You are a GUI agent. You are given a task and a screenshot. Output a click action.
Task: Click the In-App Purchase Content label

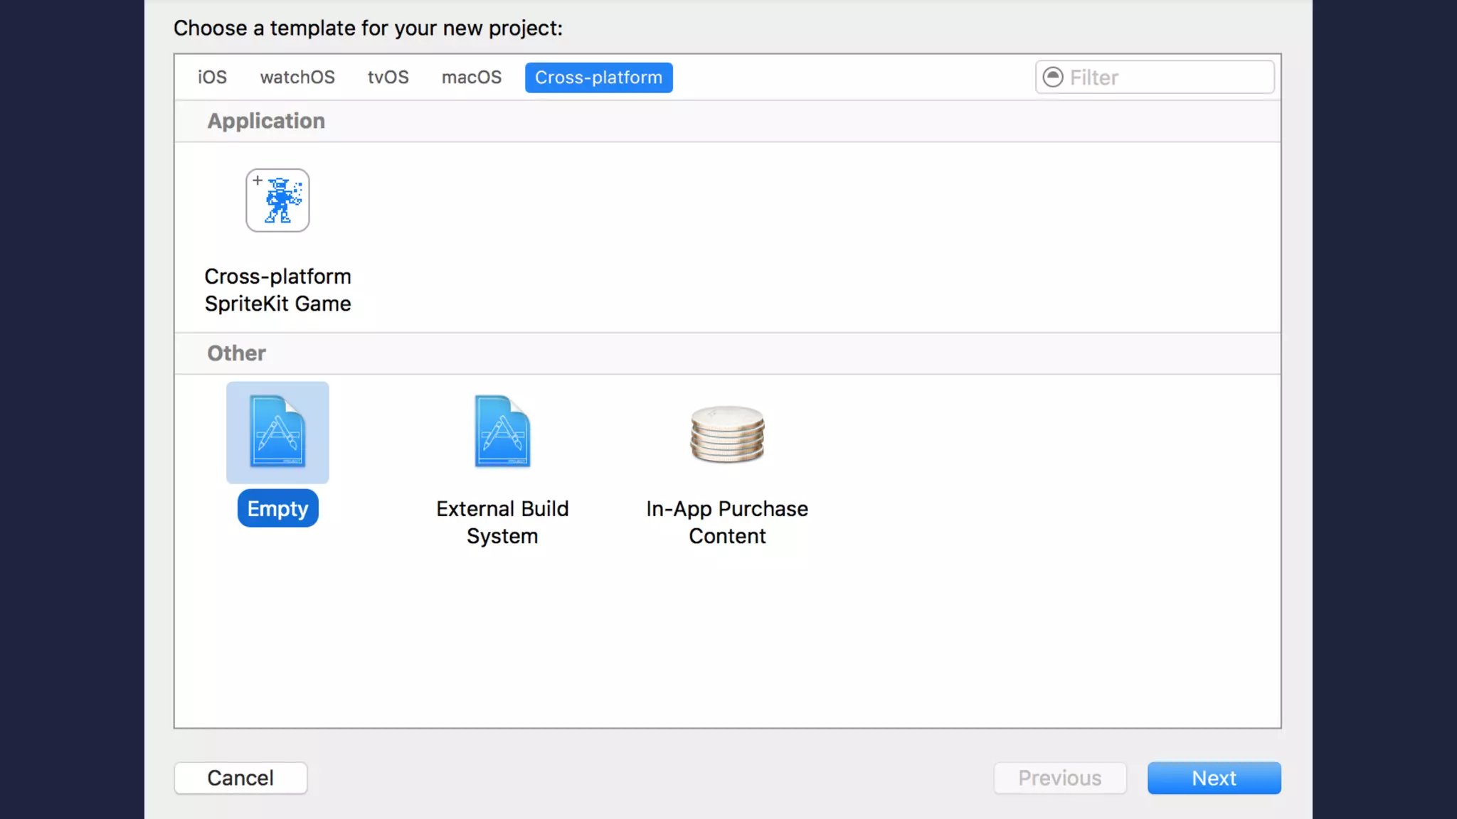[727, 522]
